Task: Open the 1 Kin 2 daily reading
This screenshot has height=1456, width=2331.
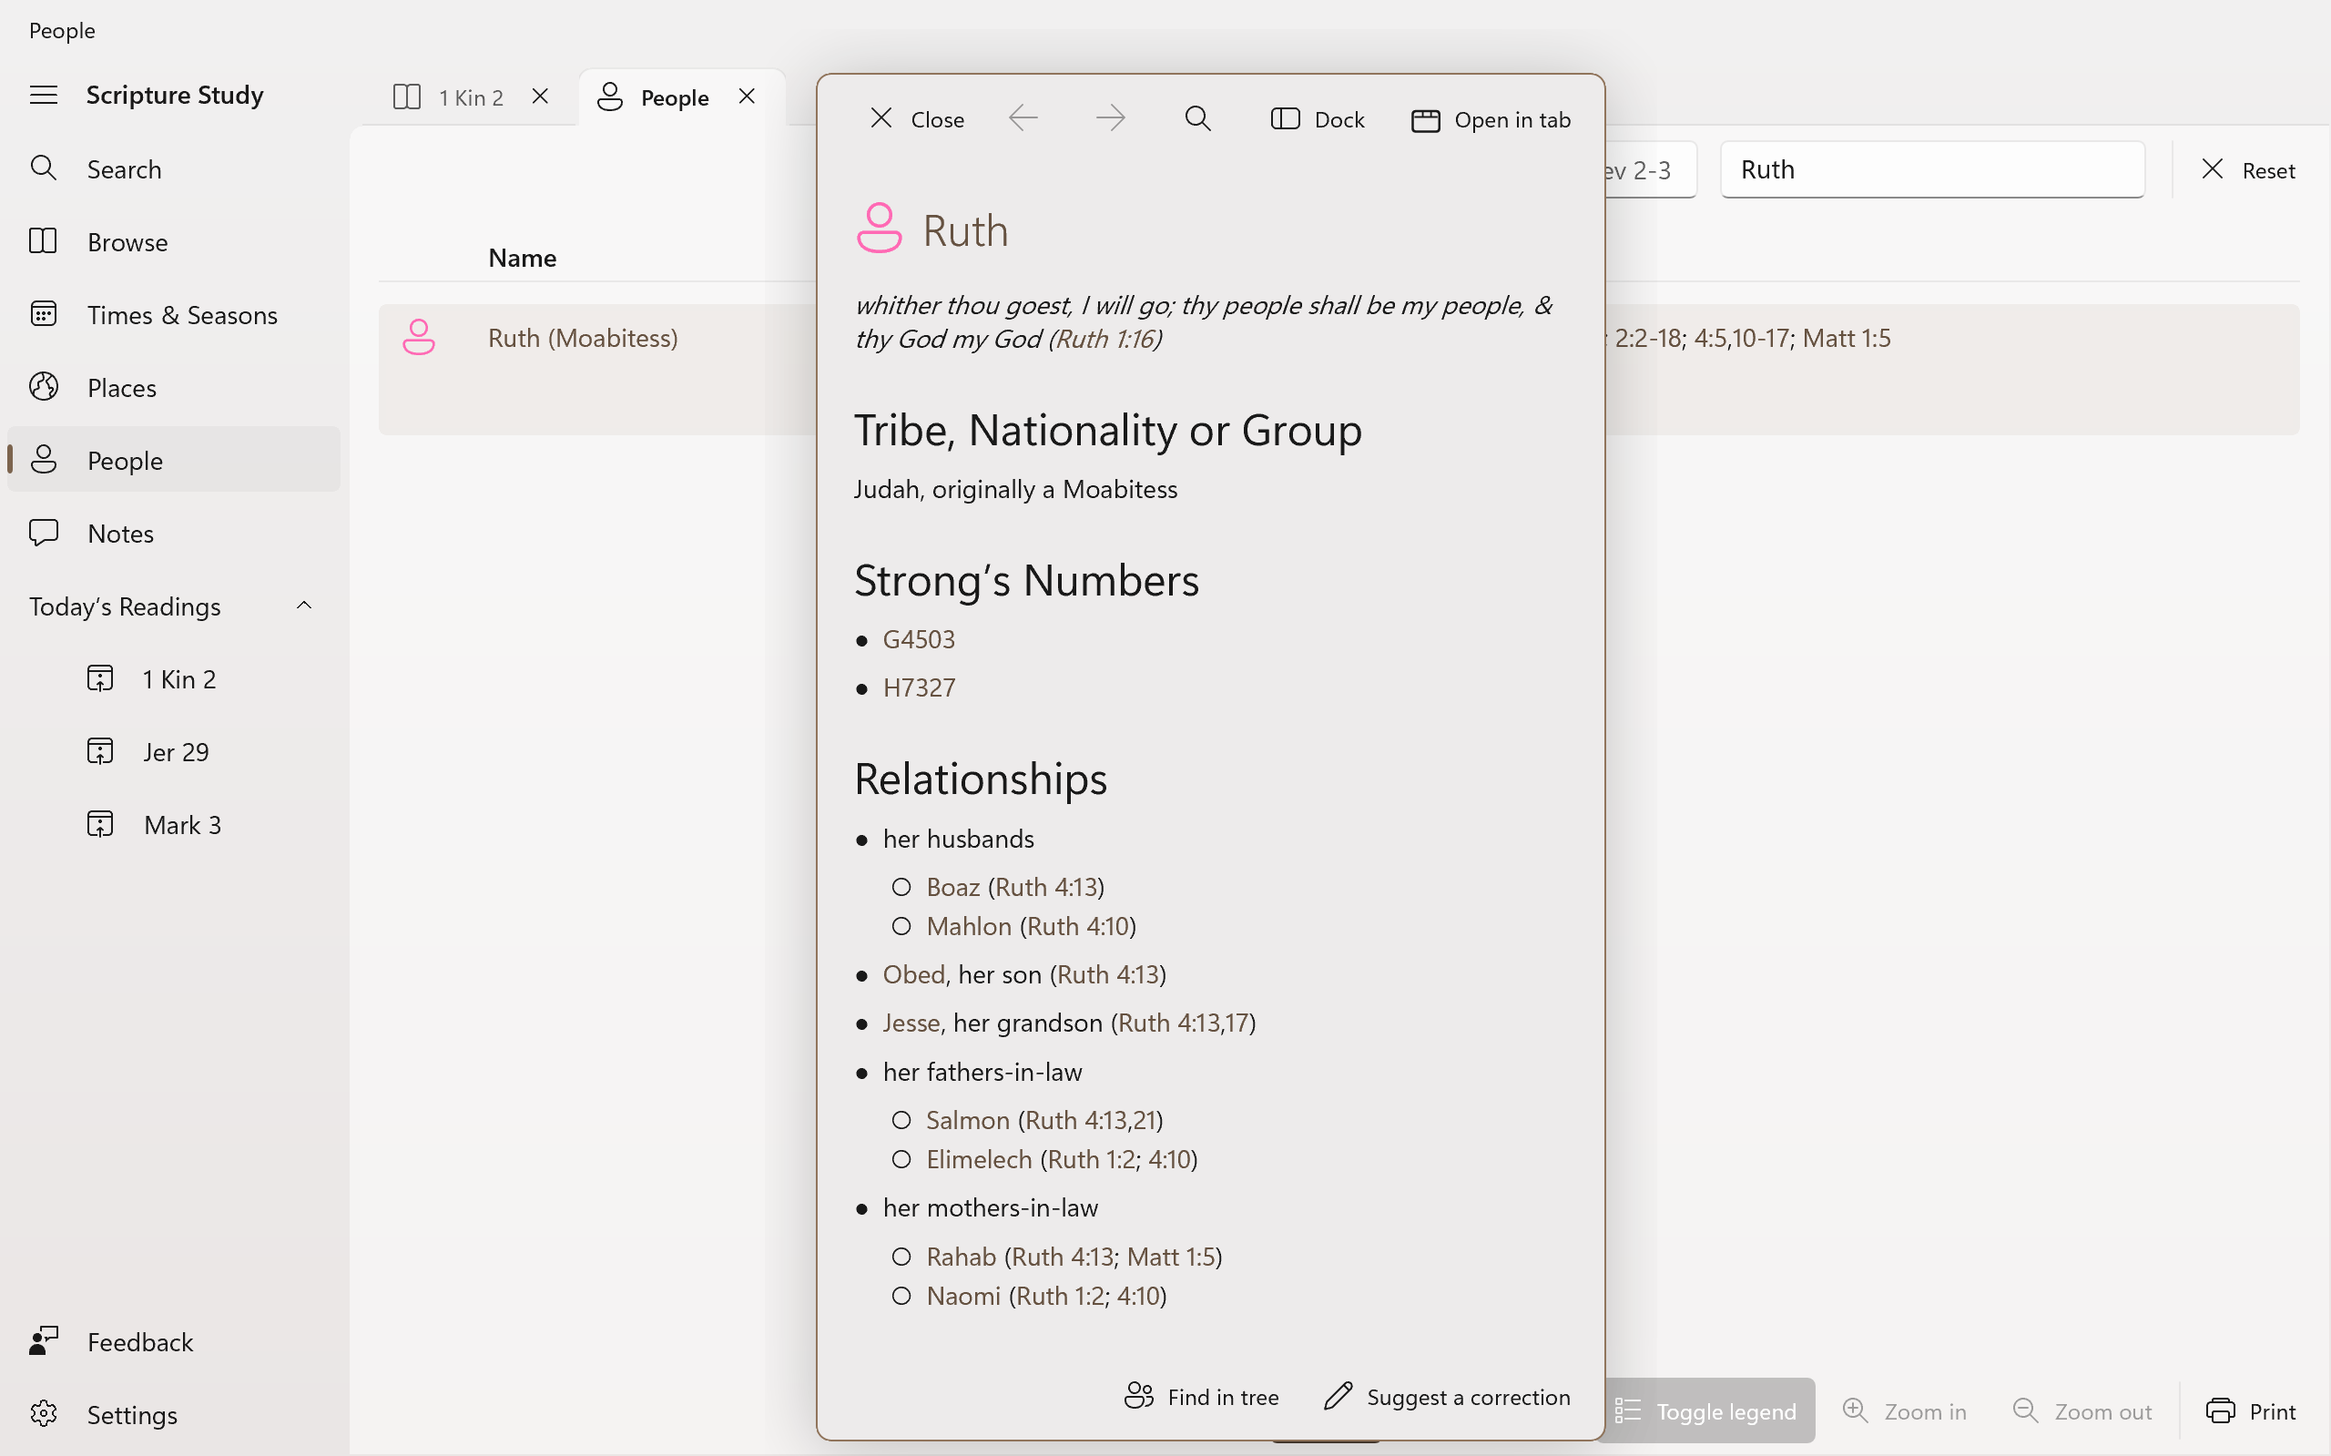Action: 173,679
